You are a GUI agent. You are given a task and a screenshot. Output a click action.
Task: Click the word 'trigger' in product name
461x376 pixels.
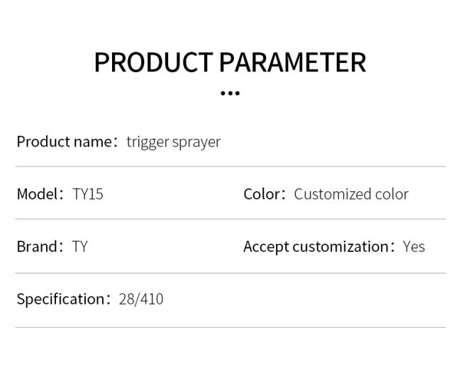pos(148,142)
